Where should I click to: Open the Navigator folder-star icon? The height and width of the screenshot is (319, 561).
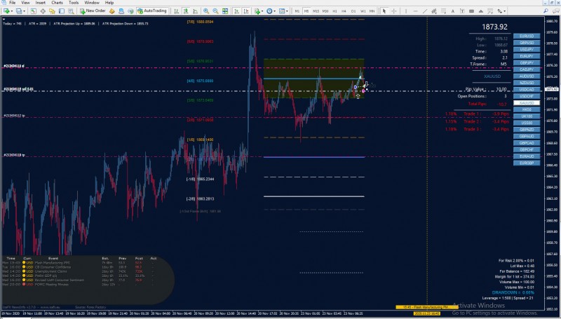(x=52, y=11)
